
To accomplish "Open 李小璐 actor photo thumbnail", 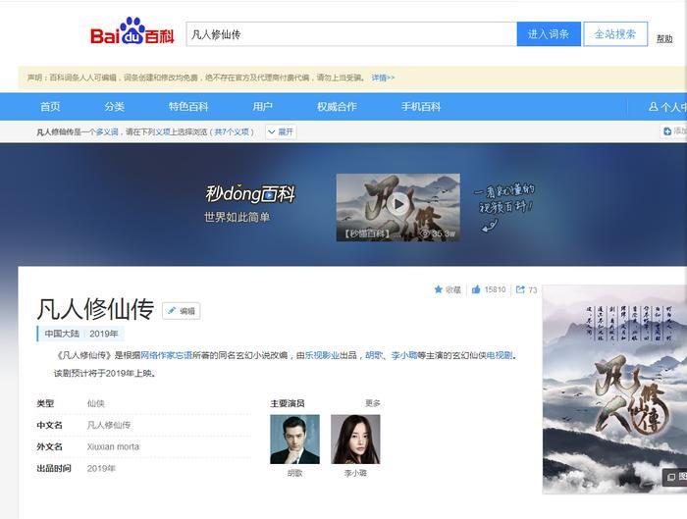I will tap(355, 440).
